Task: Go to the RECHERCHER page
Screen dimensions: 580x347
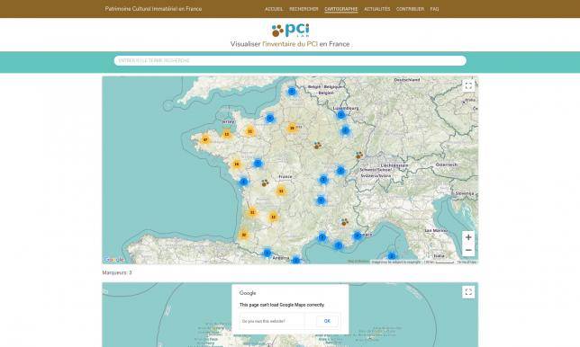Action: [x=304, y=9]
